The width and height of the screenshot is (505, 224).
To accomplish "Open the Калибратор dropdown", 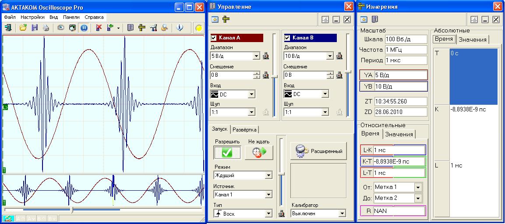I will [342, 213].
